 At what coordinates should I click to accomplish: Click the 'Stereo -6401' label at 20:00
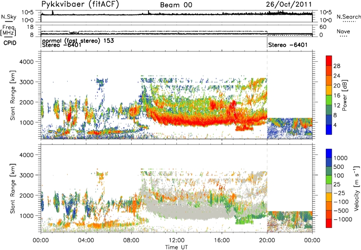[288, 45]
